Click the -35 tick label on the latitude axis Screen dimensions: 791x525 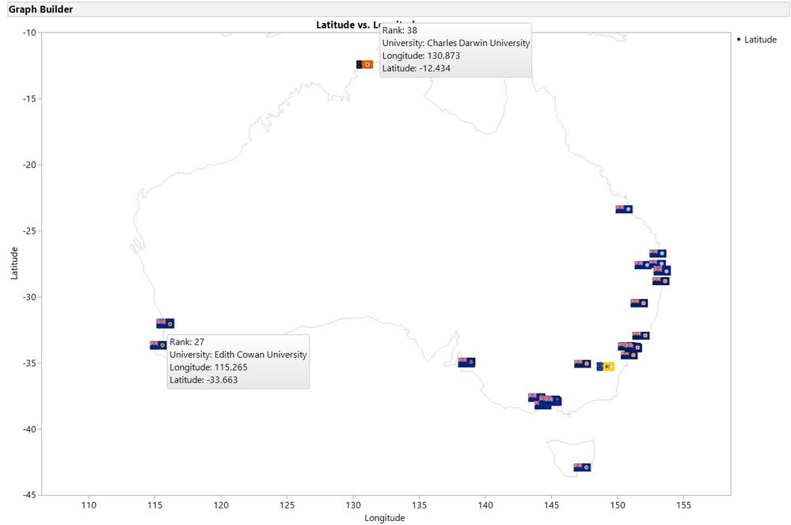[29, 363]
